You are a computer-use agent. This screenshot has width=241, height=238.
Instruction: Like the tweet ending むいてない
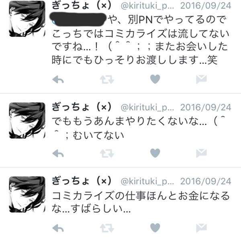[155, 153]
